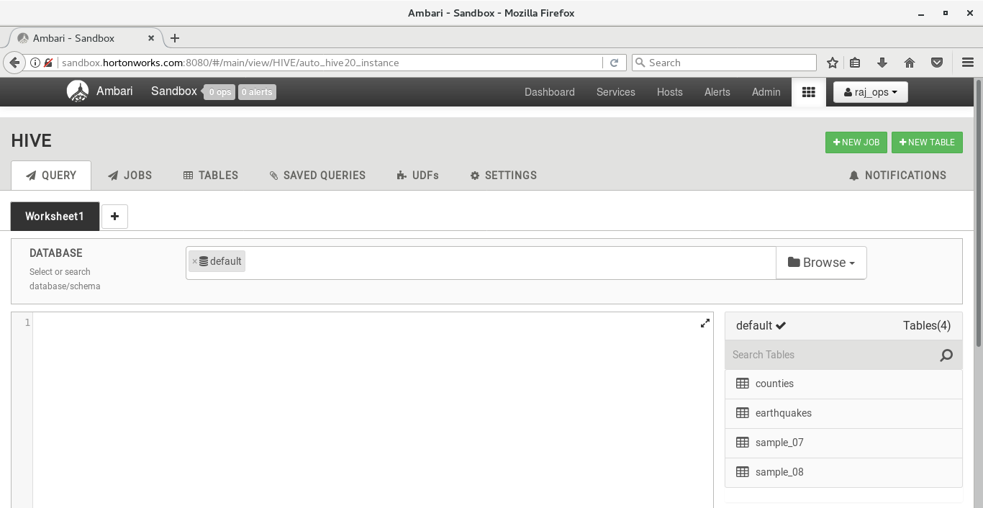Click the site info icon in address bar
Viewport: 983px width, 508px height.
pos(35,63)
